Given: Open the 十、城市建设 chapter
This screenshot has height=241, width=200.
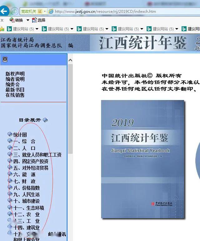Looking at the screenshot, I should 27,201.
